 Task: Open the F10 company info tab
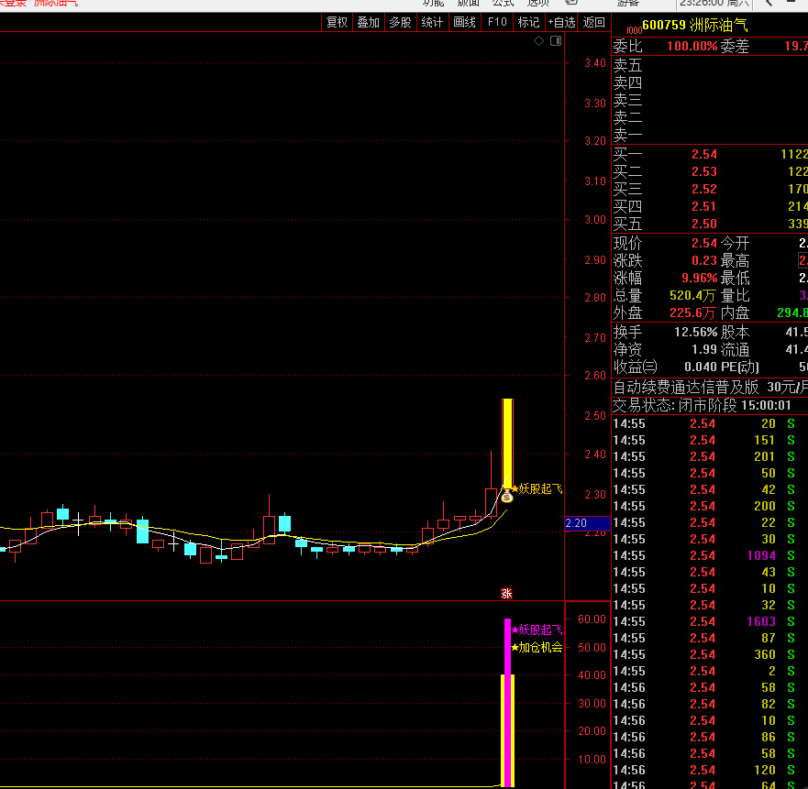click(497, 23)
